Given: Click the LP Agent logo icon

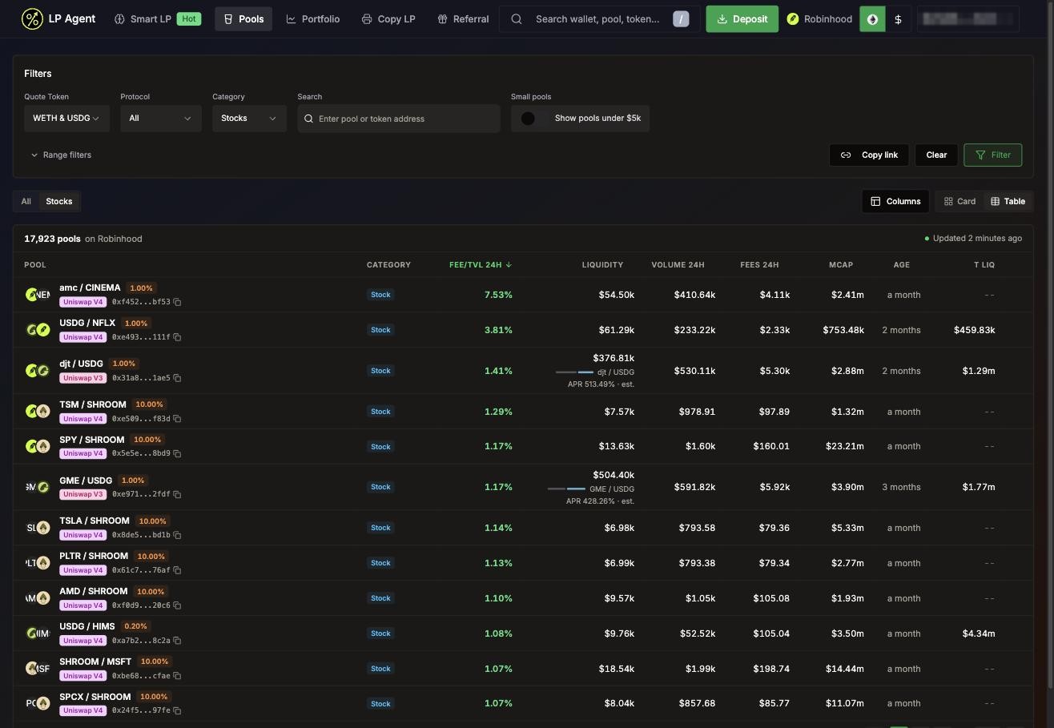Looking at the screenshot, I should 32,18.
